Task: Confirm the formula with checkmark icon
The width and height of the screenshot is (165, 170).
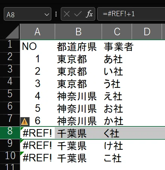Action: coord(78,14)
